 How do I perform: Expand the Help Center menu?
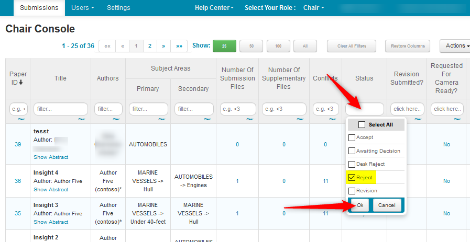[x=214, y=8]
